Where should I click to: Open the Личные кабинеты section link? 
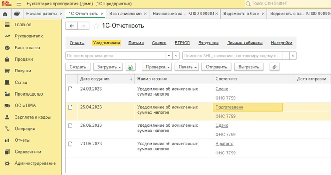coord(245,43)
